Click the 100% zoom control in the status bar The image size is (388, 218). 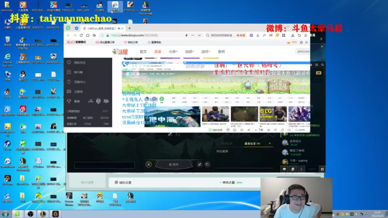[x=300, y=130]
